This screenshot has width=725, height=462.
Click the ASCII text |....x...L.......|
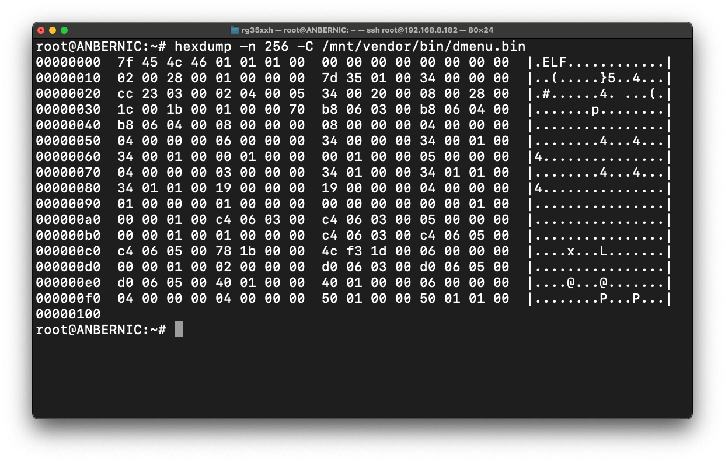(599, 251)
